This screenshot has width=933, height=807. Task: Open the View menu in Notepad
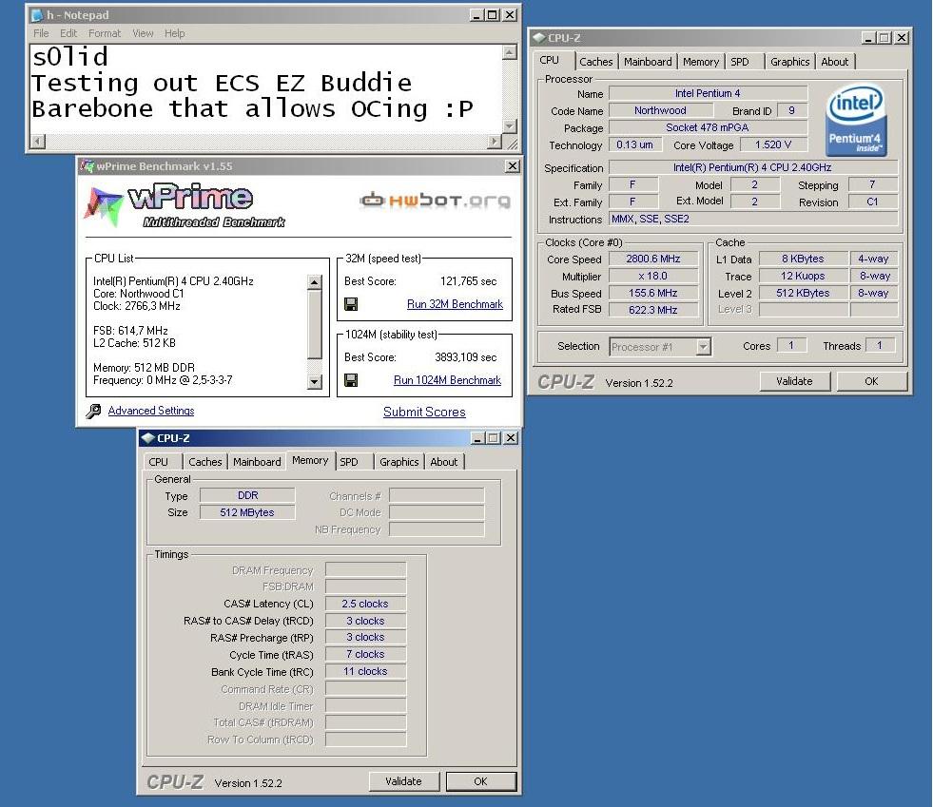click(143, 33)
